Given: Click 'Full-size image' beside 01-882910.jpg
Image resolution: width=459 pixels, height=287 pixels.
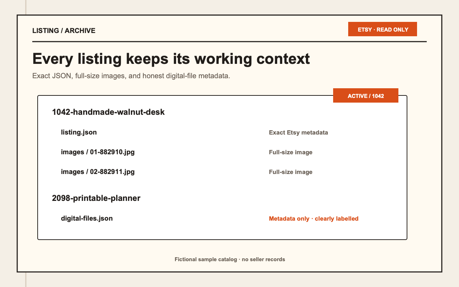Looking at the screenshot, I should click(290, 152).
